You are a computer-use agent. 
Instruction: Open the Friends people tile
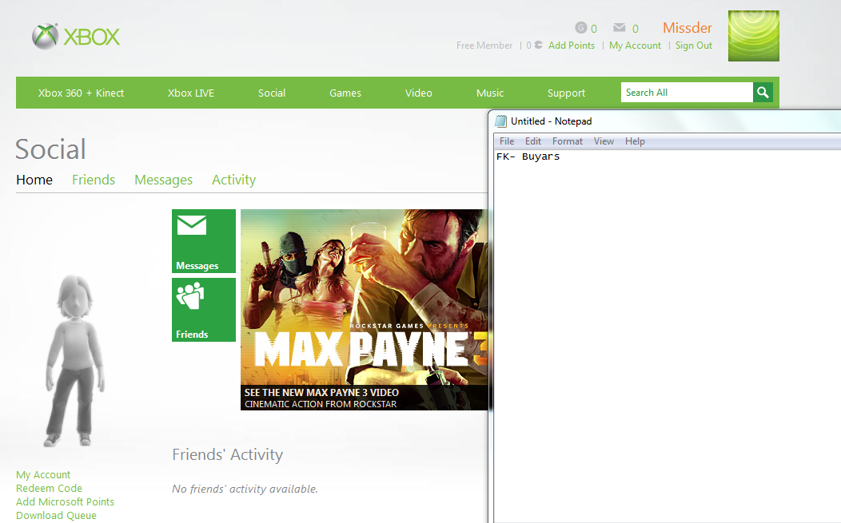point(204,310)
